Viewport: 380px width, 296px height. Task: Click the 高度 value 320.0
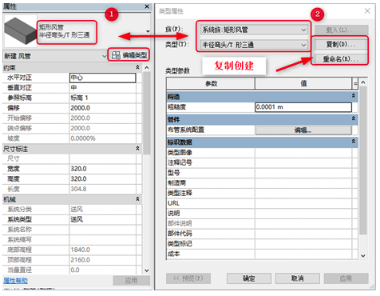[102, 179]
